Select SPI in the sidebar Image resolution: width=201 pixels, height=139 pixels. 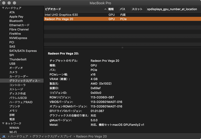[12, 55]
